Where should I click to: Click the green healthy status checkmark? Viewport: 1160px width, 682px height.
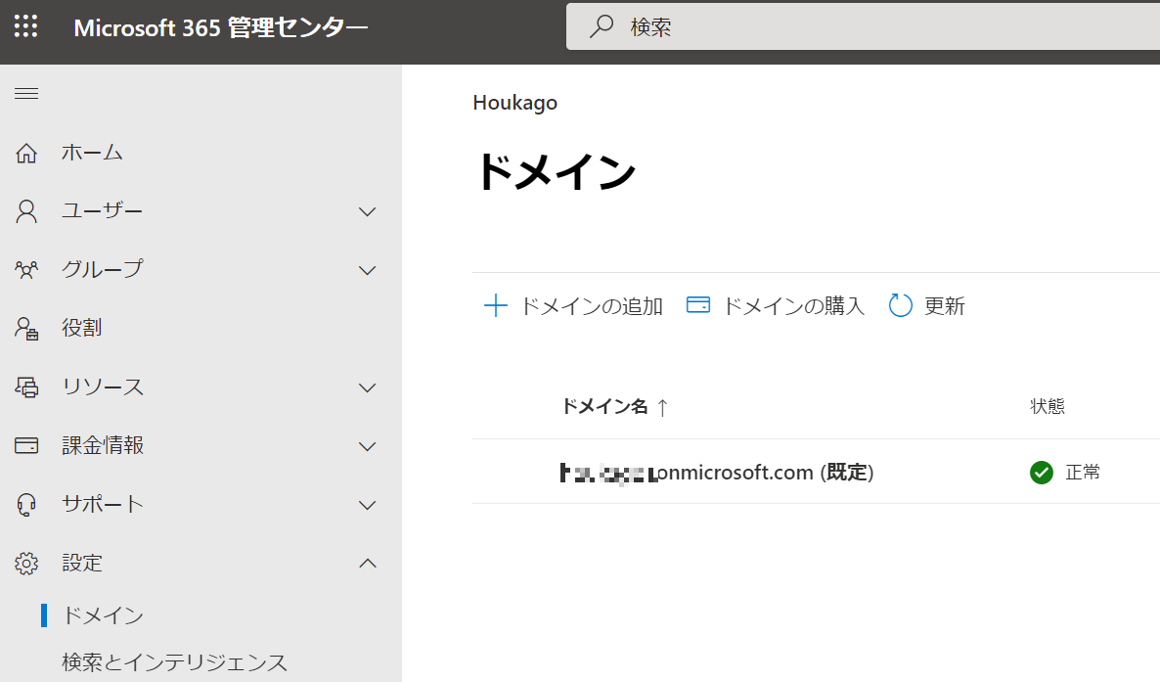pyautogui.click(x=1042, y=472)
